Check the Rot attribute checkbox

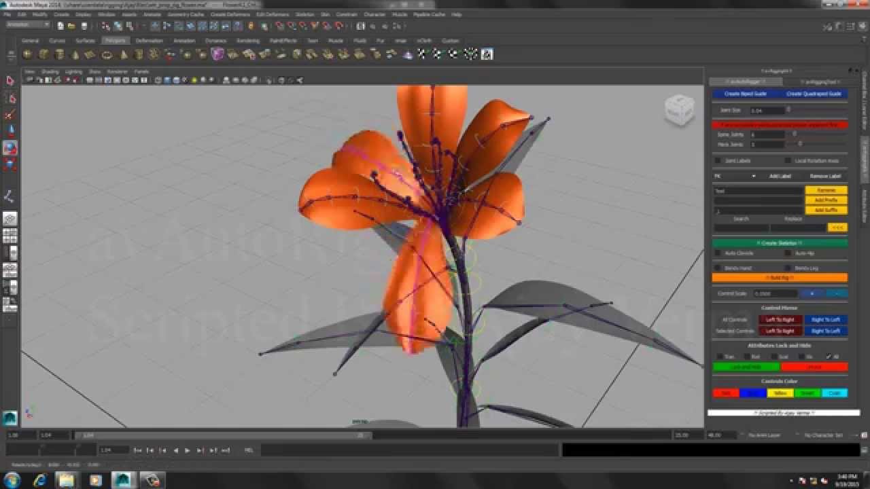(747, 357)
